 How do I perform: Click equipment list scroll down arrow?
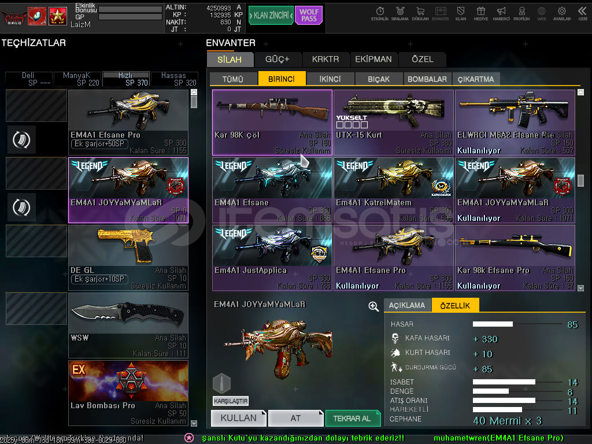coord(194,423)
